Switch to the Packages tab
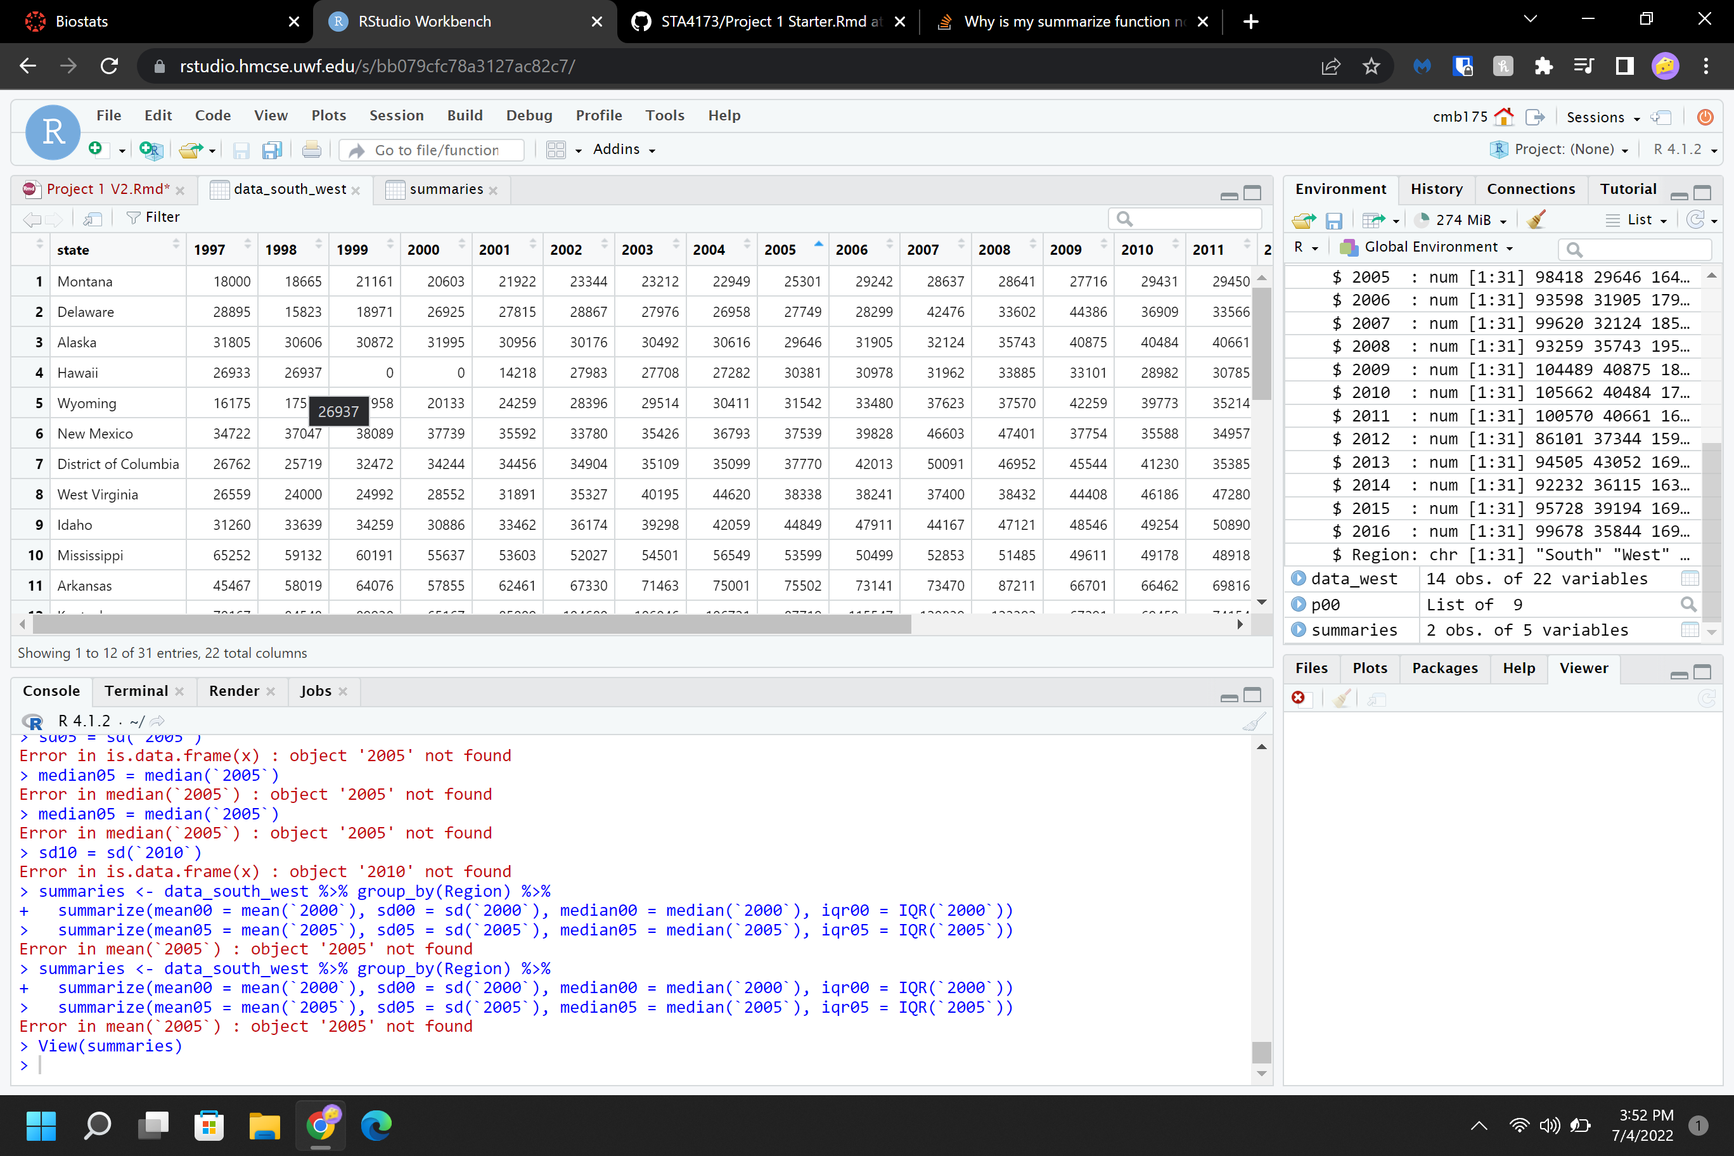 [x=1444, y=668]
